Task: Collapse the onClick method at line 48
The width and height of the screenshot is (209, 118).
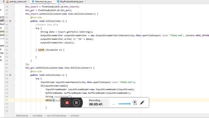Action: 14,75
